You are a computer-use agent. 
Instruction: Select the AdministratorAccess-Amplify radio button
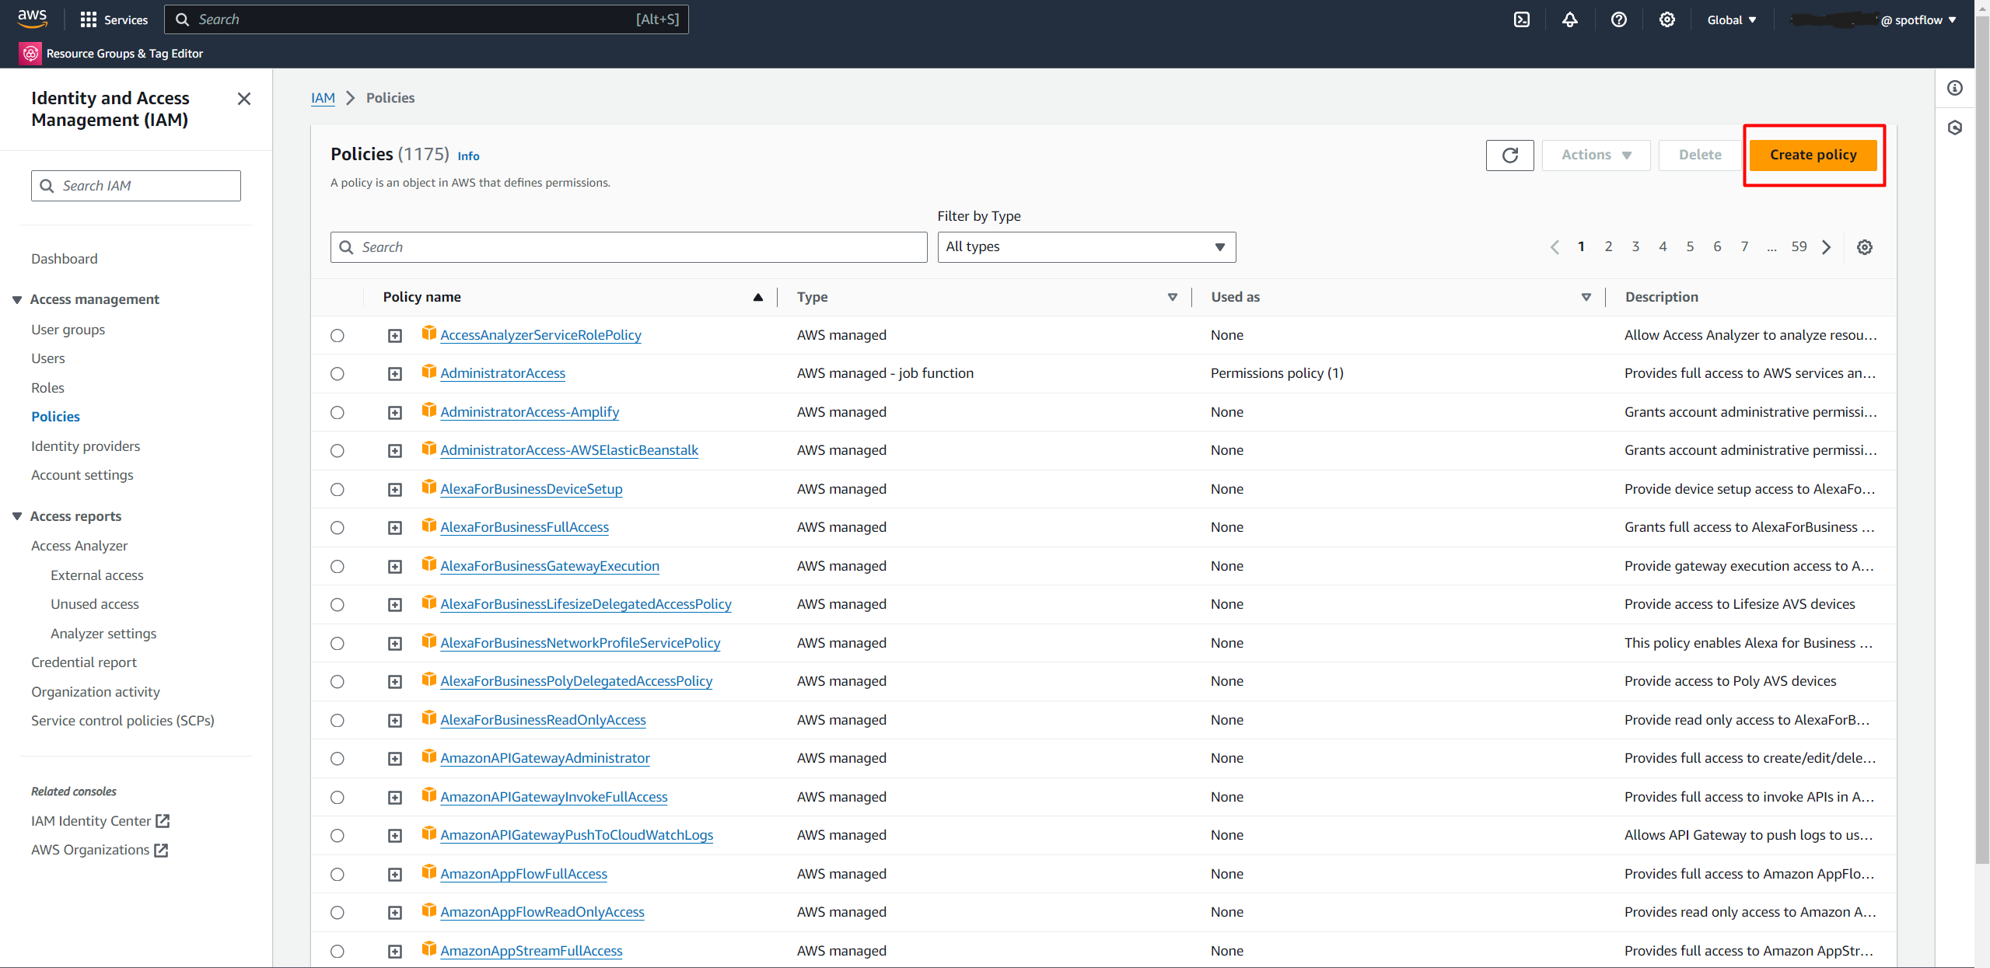coord(337,413)
